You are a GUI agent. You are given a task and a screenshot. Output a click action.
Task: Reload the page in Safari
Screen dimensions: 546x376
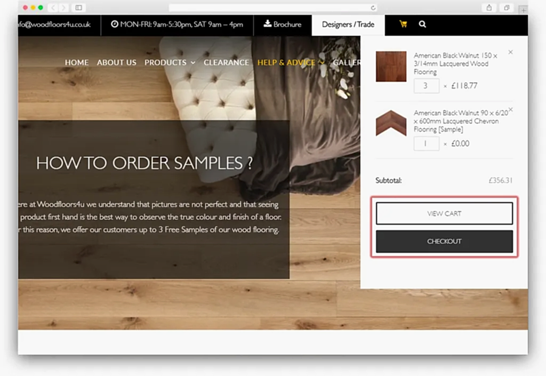tap(373, 7)
